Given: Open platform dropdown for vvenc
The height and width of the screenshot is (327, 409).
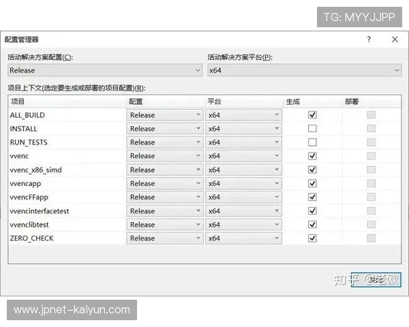Looking at the screenshot, I should [243, 156].
